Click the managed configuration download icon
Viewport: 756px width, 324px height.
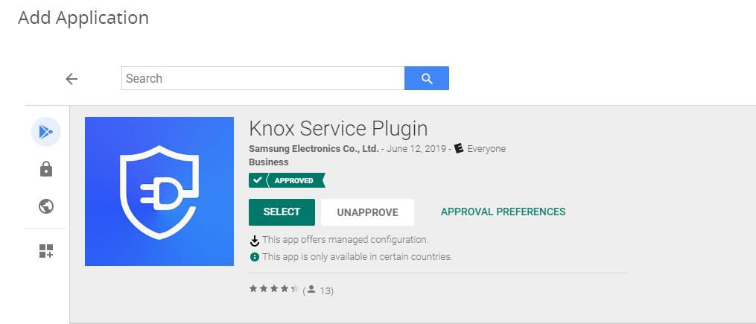point(255,240)
